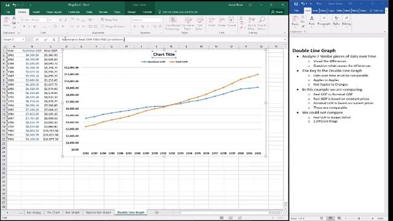Toggle Wrap Text in Excel
The width and height of the screenshot is (393, 221).
pos(109,20)
